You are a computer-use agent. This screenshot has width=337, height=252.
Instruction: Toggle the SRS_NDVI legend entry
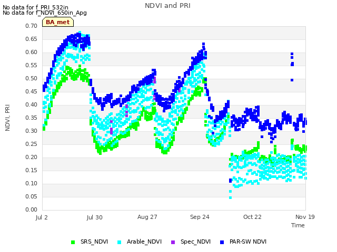[90, 241]
